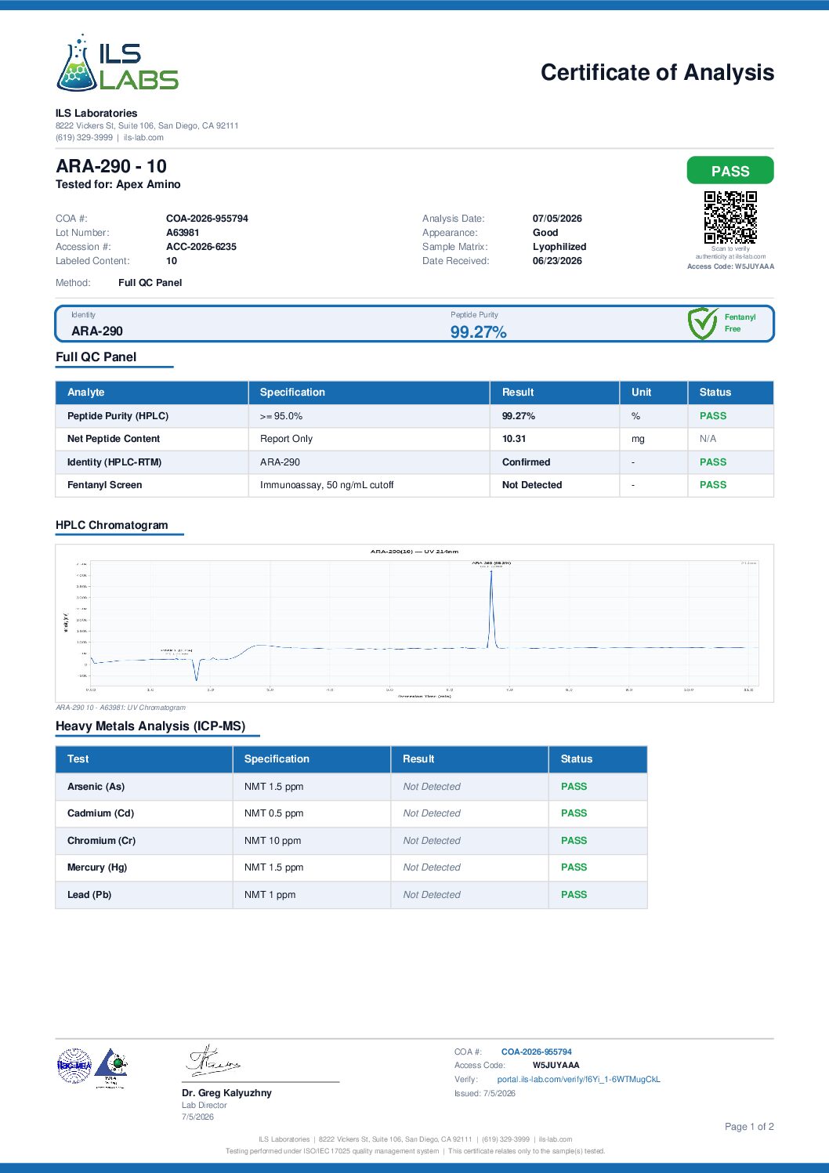Click the blue COA-2026-955794 number in footer
Viewport: 829px width, 1173px height.
pos(537,1052)
